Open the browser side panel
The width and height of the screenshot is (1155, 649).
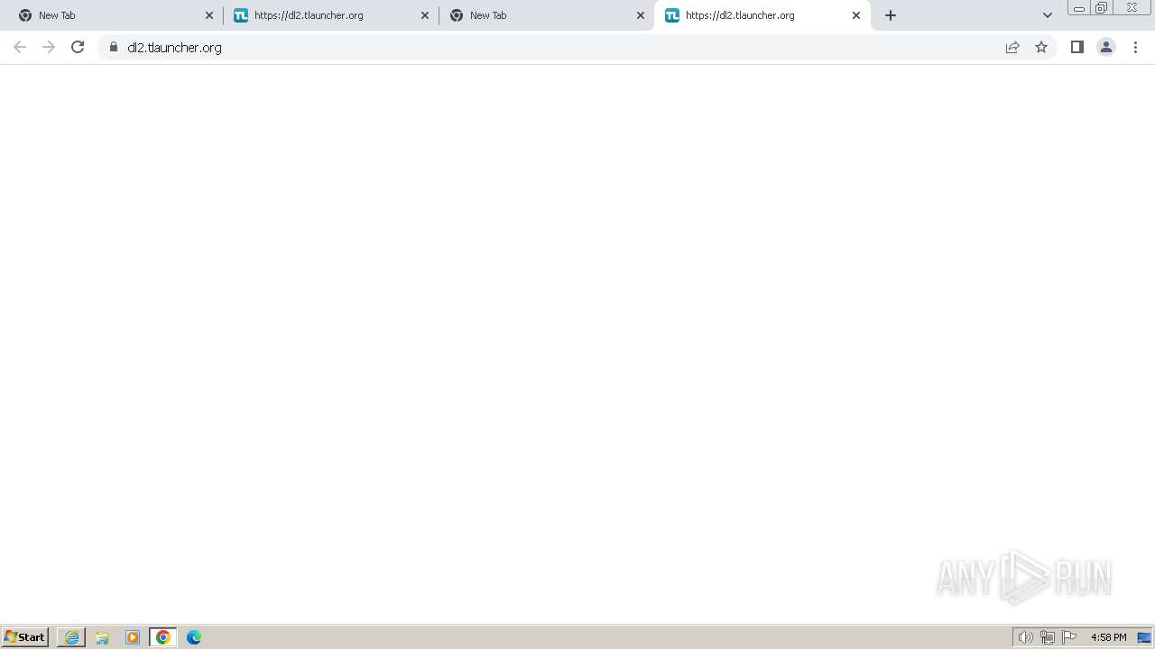coord(1077,47)
